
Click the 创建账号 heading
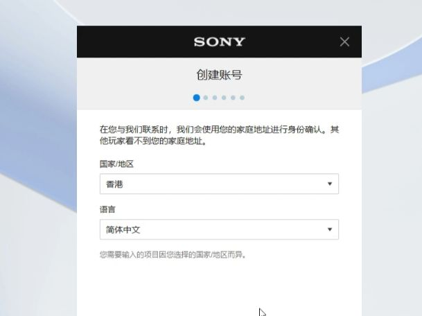[219, 75]
